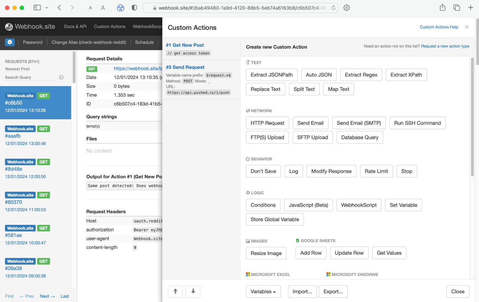This screenshot has width=479, height=302.
Task: Click the Import... button
Action: coord(302,292)
